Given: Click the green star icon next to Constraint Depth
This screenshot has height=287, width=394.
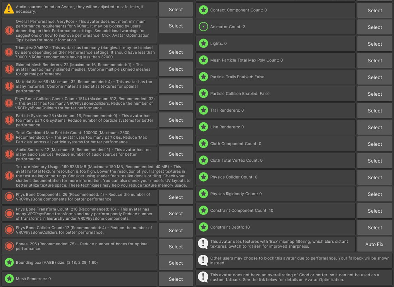Looking at the screenshot, I should pos(203,227).
